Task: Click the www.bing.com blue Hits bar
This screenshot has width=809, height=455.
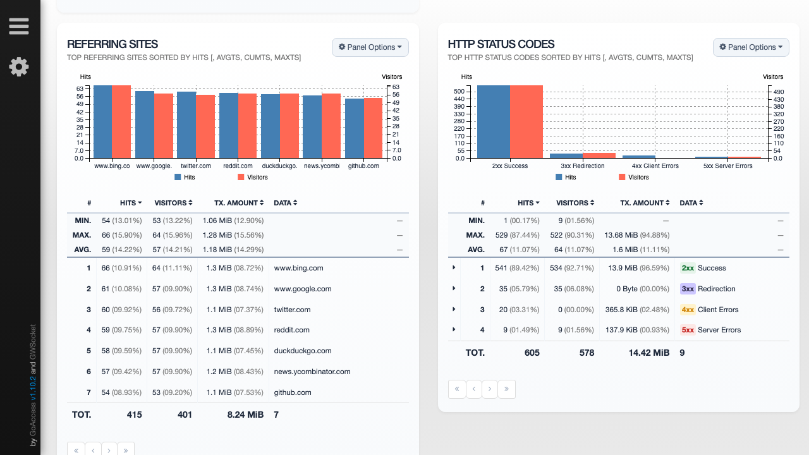Action: click(102, 121)
